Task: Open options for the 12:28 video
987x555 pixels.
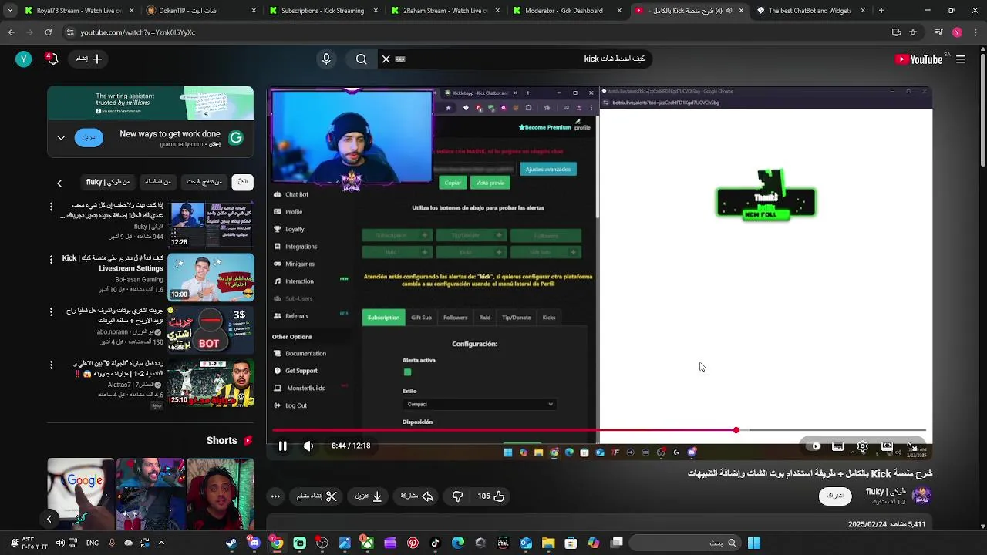Action: click(x=52, y=207)
